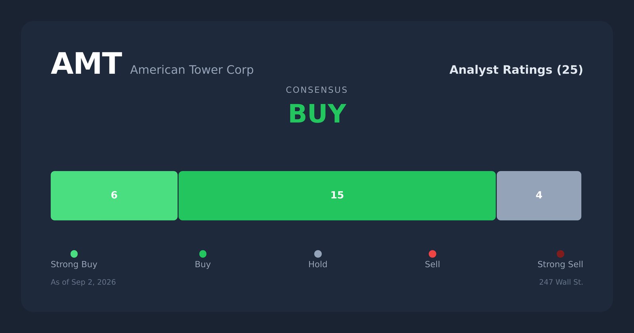Image resolution: width=634 pixels, height=333 pixels.
Task: Click the Analyst Ratings (25) heading
Action: (x=516, y=70)
